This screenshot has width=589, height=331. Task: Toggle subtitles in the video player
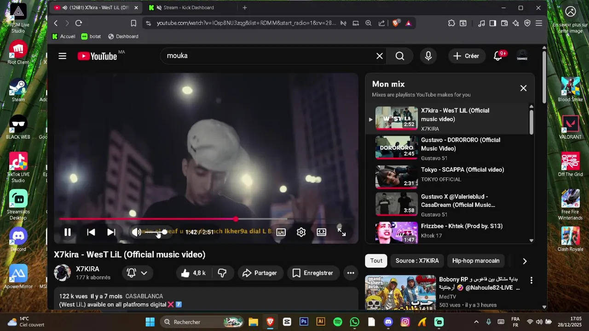coord(281,232)
